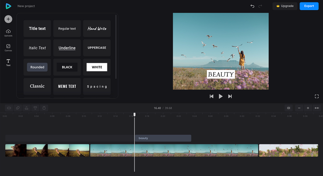This screenshot has height=176, width=323.
Task: Click the delete trash icon
Action: (44, 108)
